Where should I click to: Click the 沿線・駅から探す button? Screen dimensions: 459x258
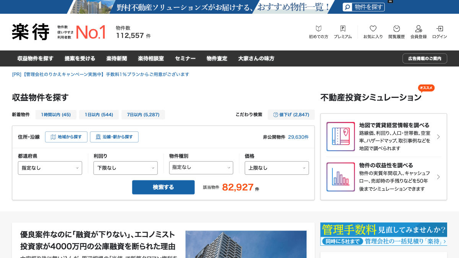114,137
